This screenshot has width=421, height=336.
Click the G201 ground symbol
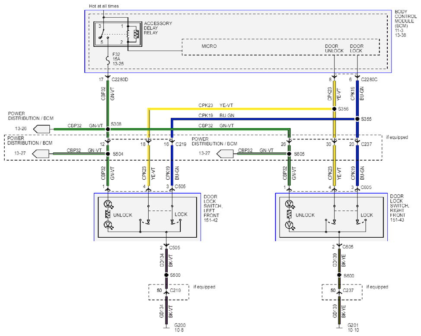coord(339,327)
